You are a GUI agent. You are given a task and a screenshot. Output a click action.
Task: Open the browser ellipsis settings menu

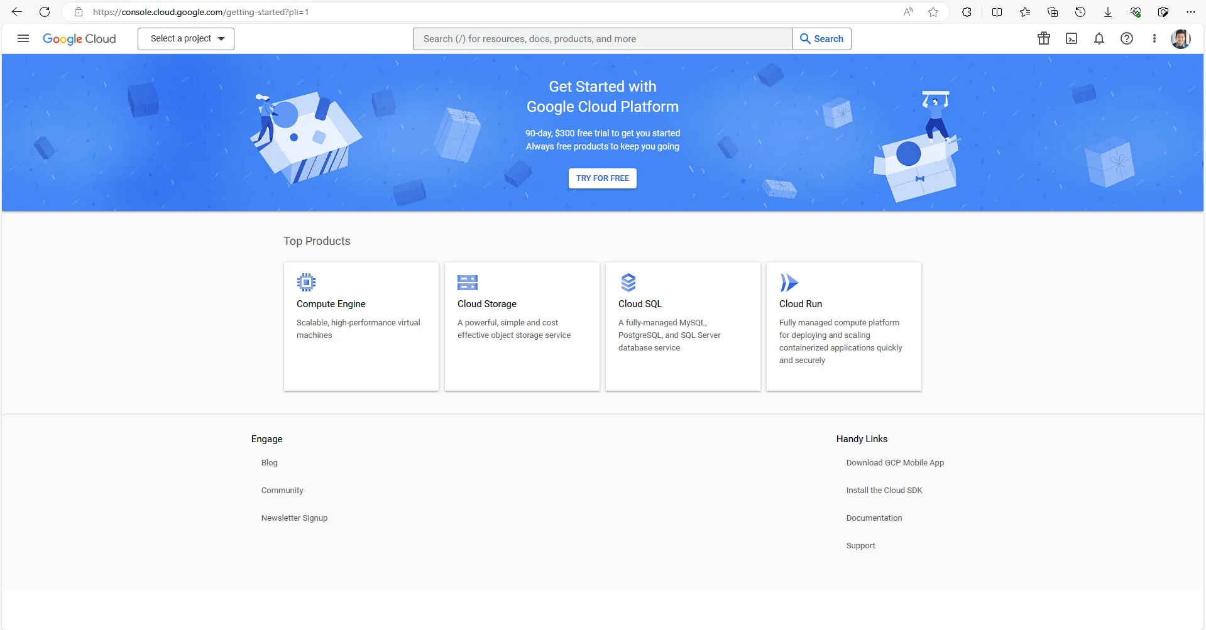tap(1191, 12)
